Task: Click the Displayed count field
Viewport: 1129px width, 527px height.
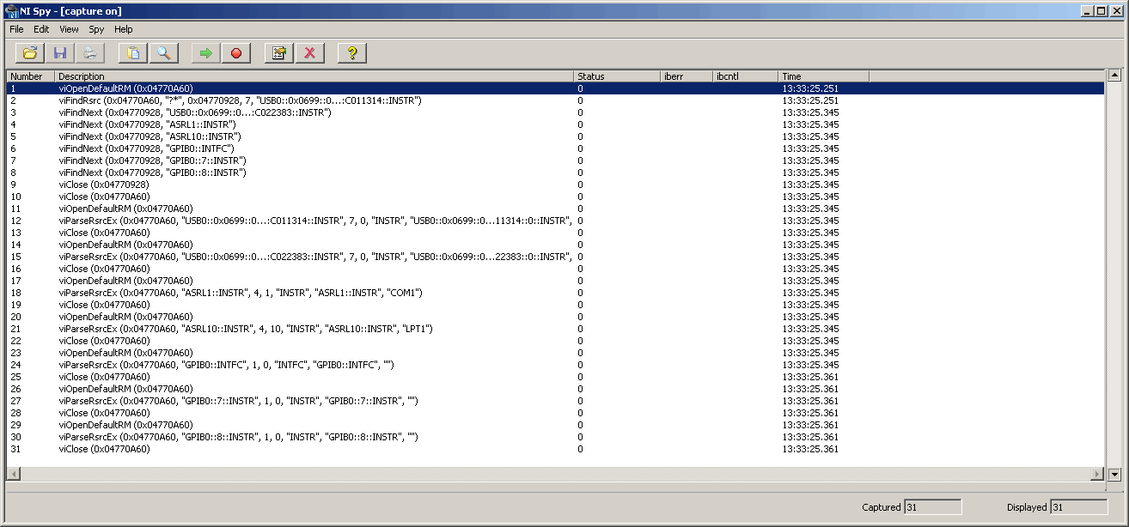Action: click(1078, 507)
